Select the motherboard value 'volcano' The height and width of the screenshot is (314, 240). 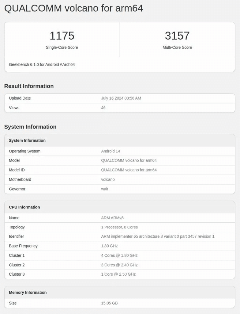click(108, 179)
